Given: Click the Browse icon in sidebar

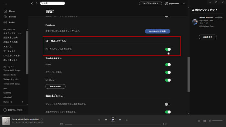Looking at the screenshot, I should coord(5,17).
